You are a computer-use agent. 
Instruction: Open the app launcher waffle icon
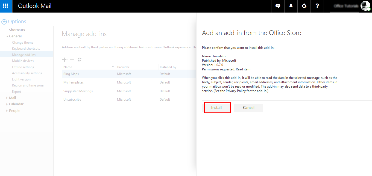(x=6, y=6)
